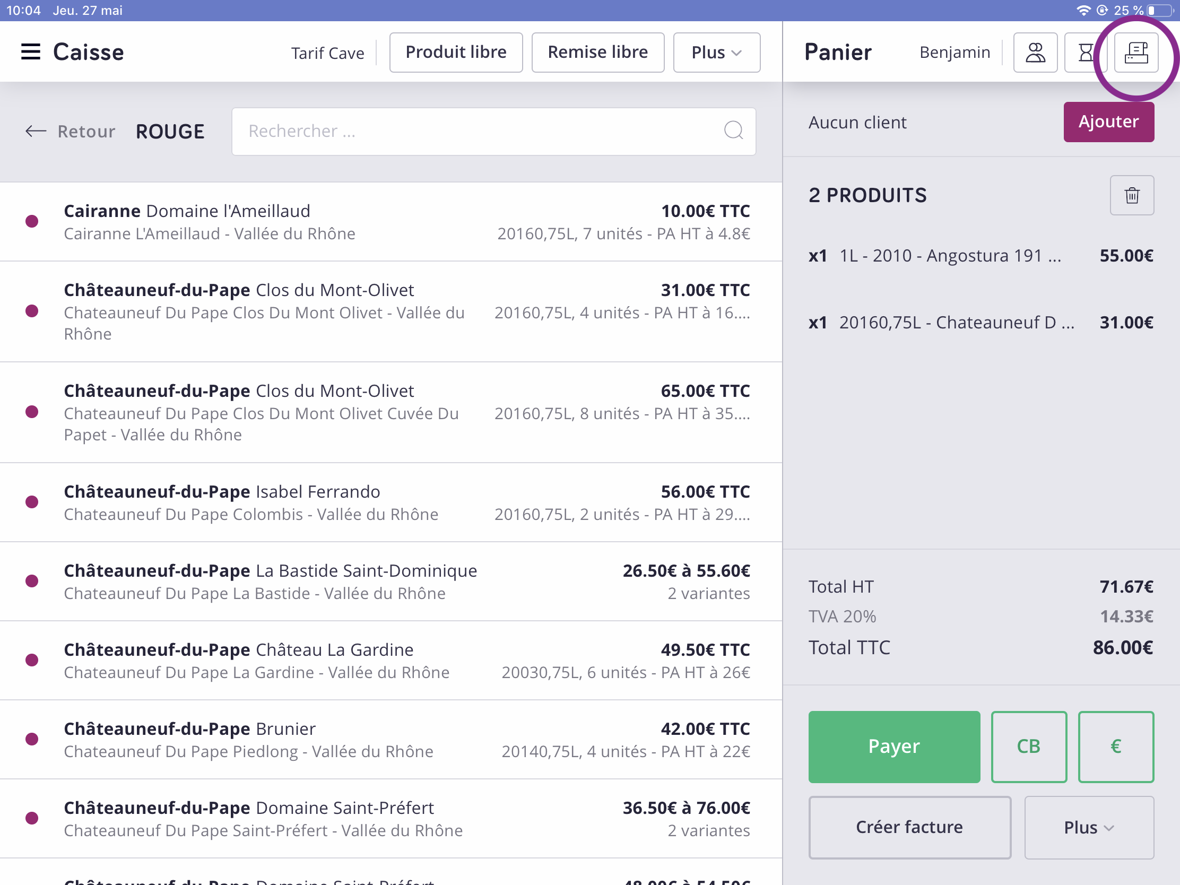
Task: Click the Aucun client label
Action: pyautogui.click(x=857, y=122)
